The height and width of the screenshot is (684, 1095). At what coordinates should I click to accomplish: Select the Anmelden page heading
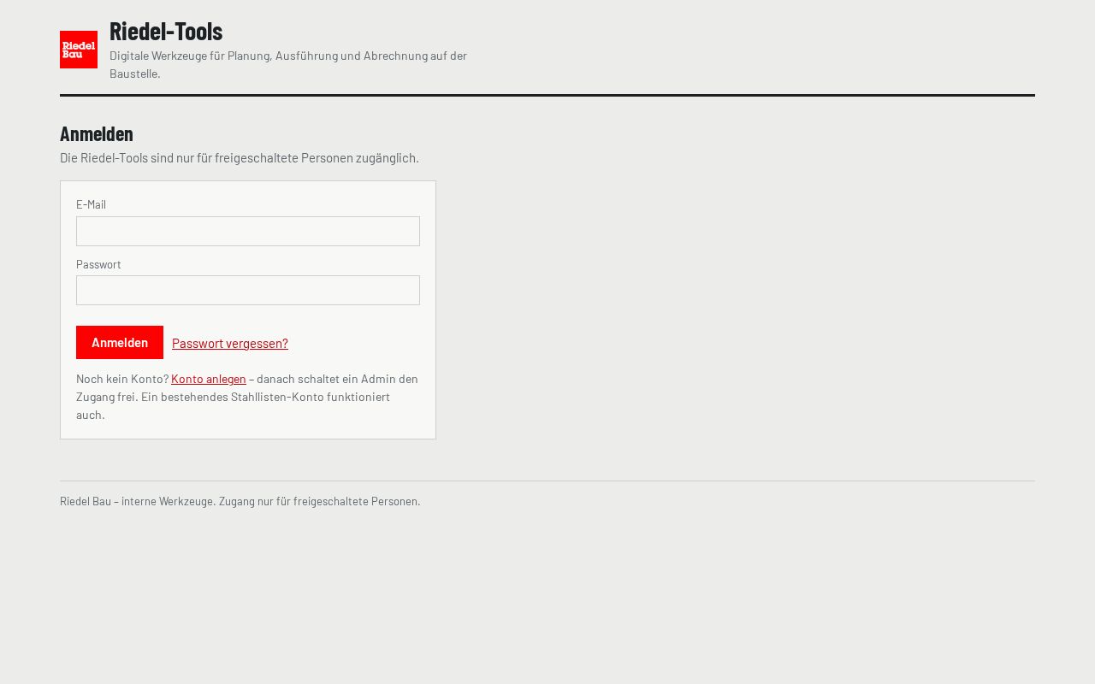97,133
